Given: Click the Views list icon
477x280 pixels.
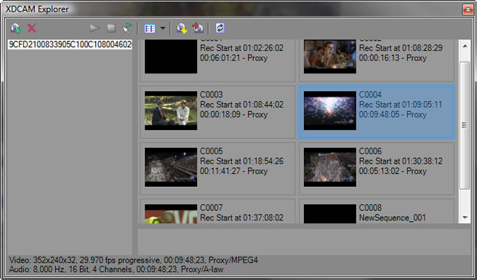Looking at the screenshot, I should click(150, 28).
